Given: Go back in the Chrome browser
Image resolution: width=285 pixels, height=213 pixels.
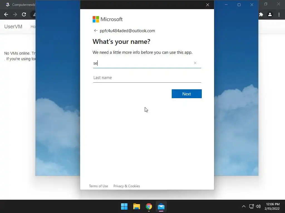Looking at the screenshot, I should click(x=6, y=14).
